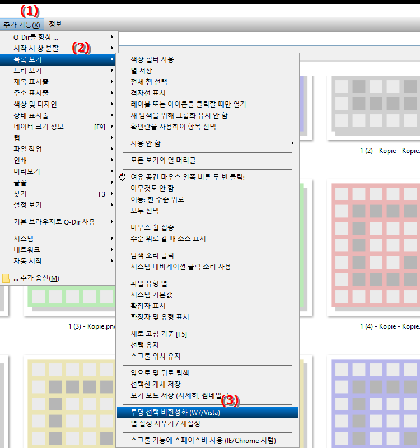This screenshot has height=448, width=420.
Task: Open the 설정 보기 submenu
Action: click(x=58, y=205)
